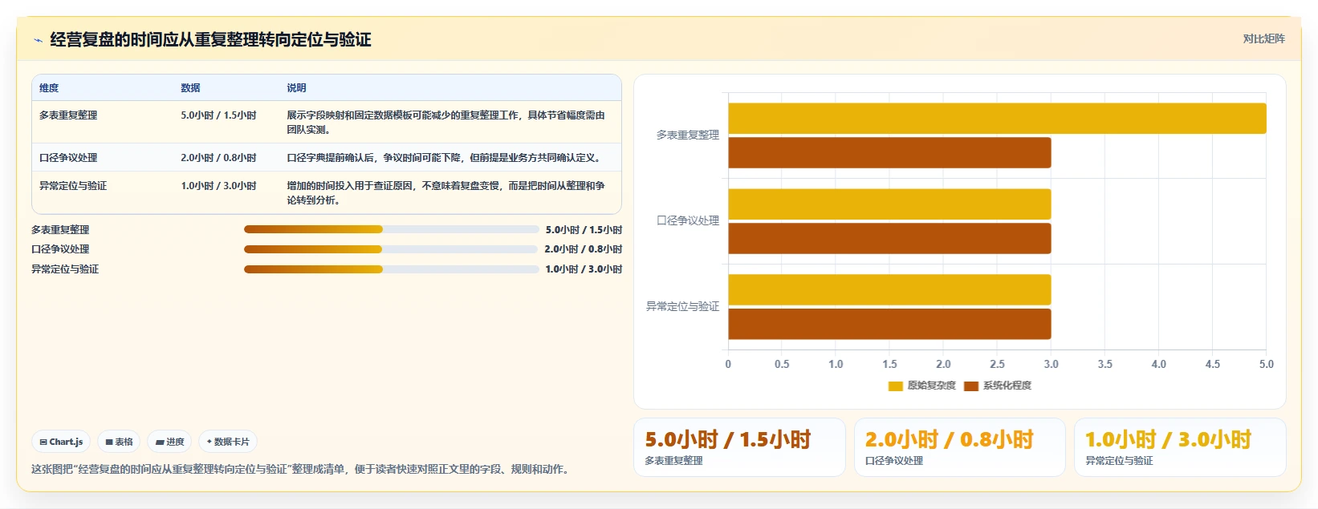Viewport: 1318px width, 509px height.
Task: Click the 说明 column header
Action: (296, 88)
